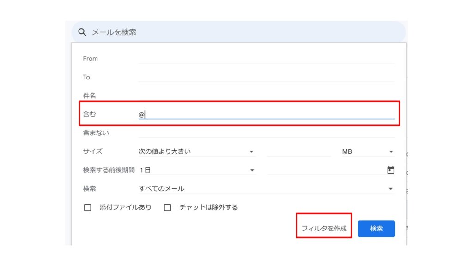
Task: Open the MB unit dropdown
Action: click(367, 151)
